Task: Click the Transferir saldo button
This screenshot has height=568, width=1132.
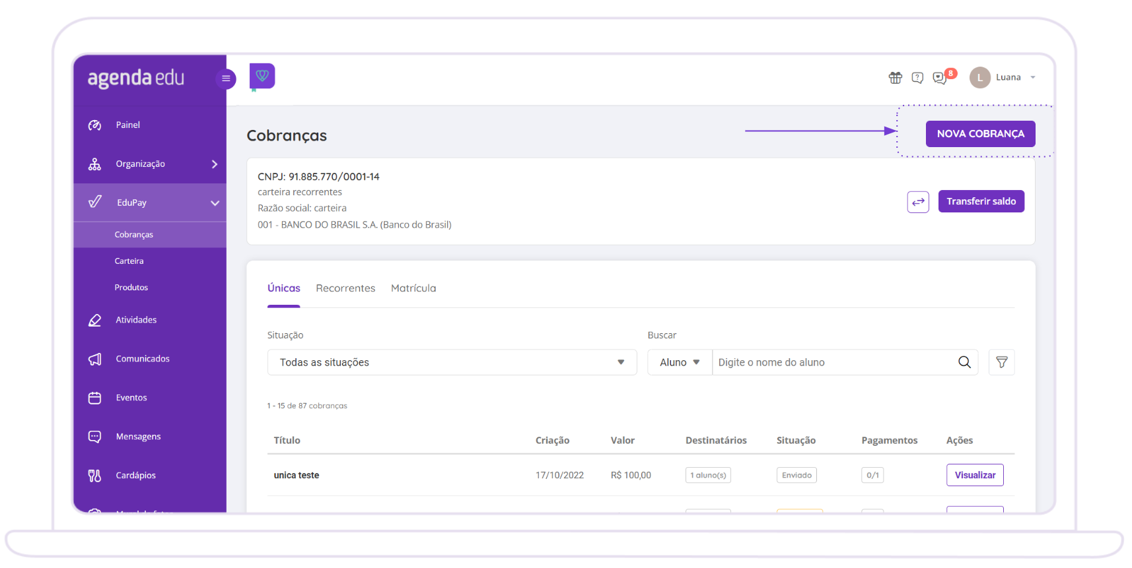Action: (x=981, y=202)
